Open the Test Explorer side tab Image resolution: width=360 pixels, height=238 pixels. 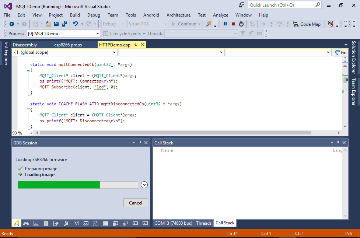[x=6, y=53]
